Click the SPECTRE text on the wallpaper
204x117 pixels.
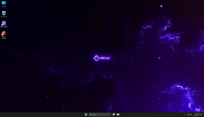coord(105,58)
